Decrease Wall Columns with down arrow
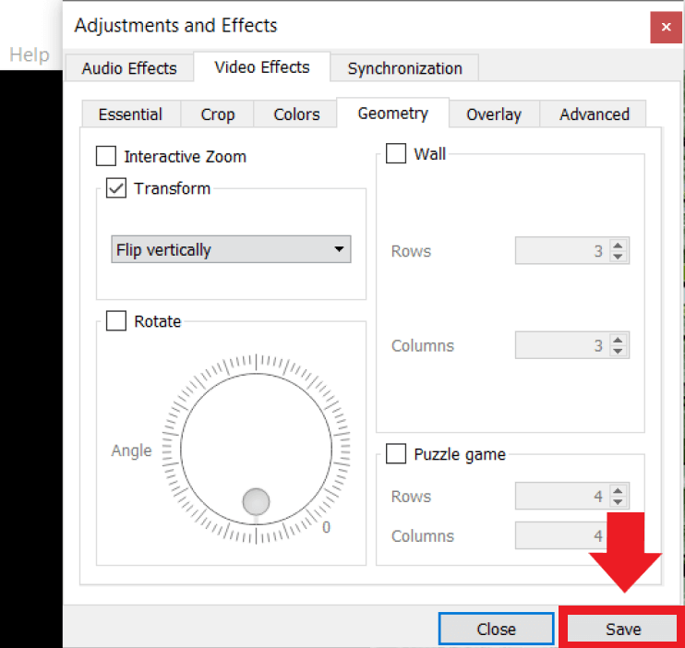 point(619,352)
